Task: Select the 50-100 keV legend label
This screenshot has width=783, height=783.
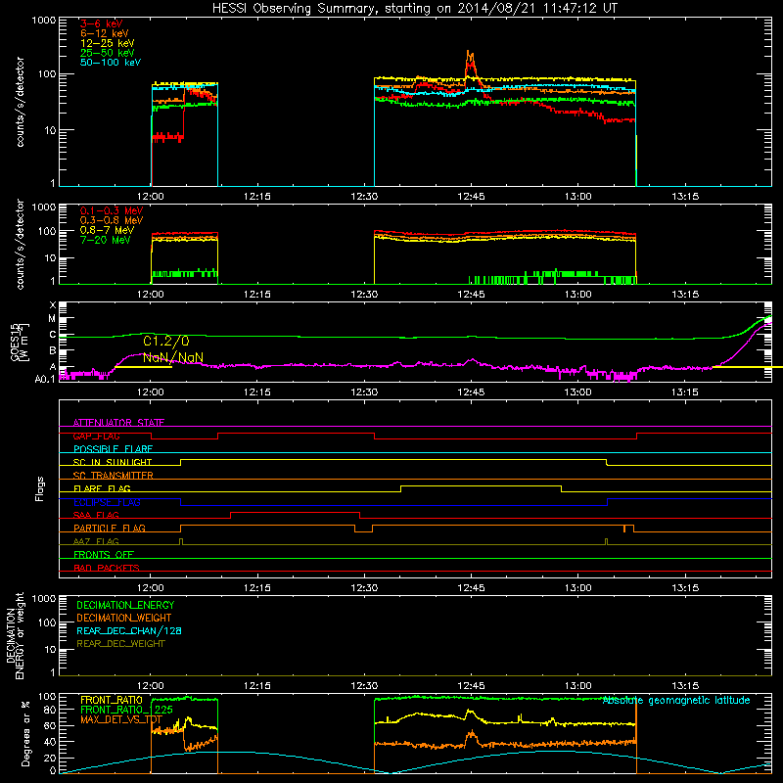Action: [111, 63]
